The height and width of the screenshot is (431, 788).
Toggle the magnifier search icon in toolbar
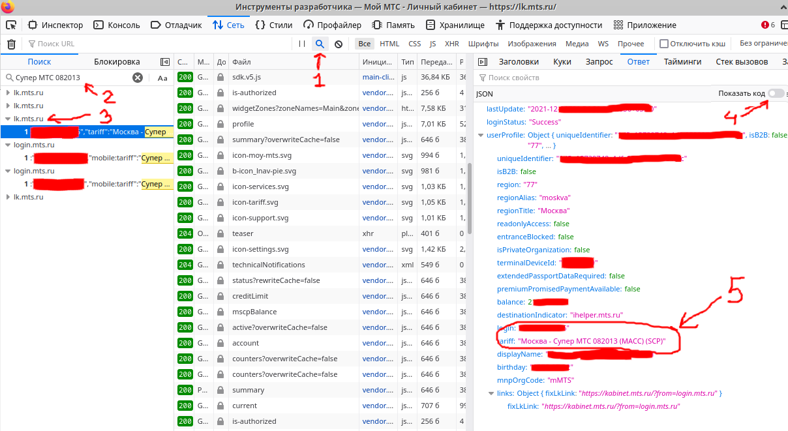tap(320, 44)
